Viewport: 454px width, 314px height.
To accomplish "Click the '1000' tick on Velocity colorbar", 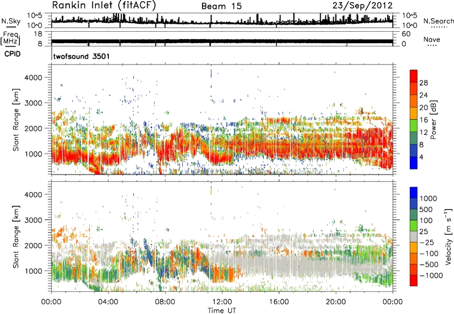I will point(428,198).
